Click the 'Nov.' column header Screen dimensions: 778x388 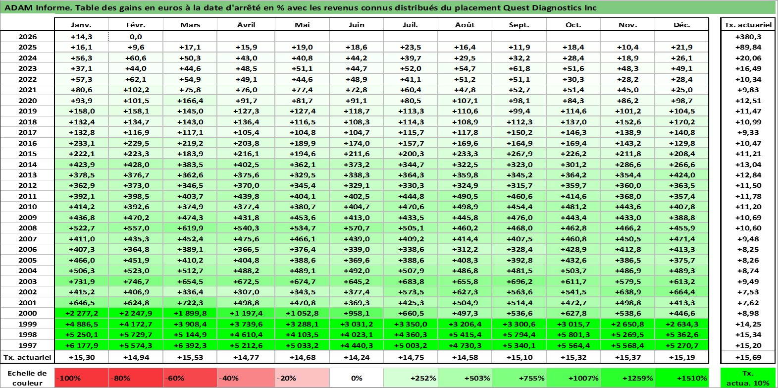pyautogui.click(x=627, y=25)
